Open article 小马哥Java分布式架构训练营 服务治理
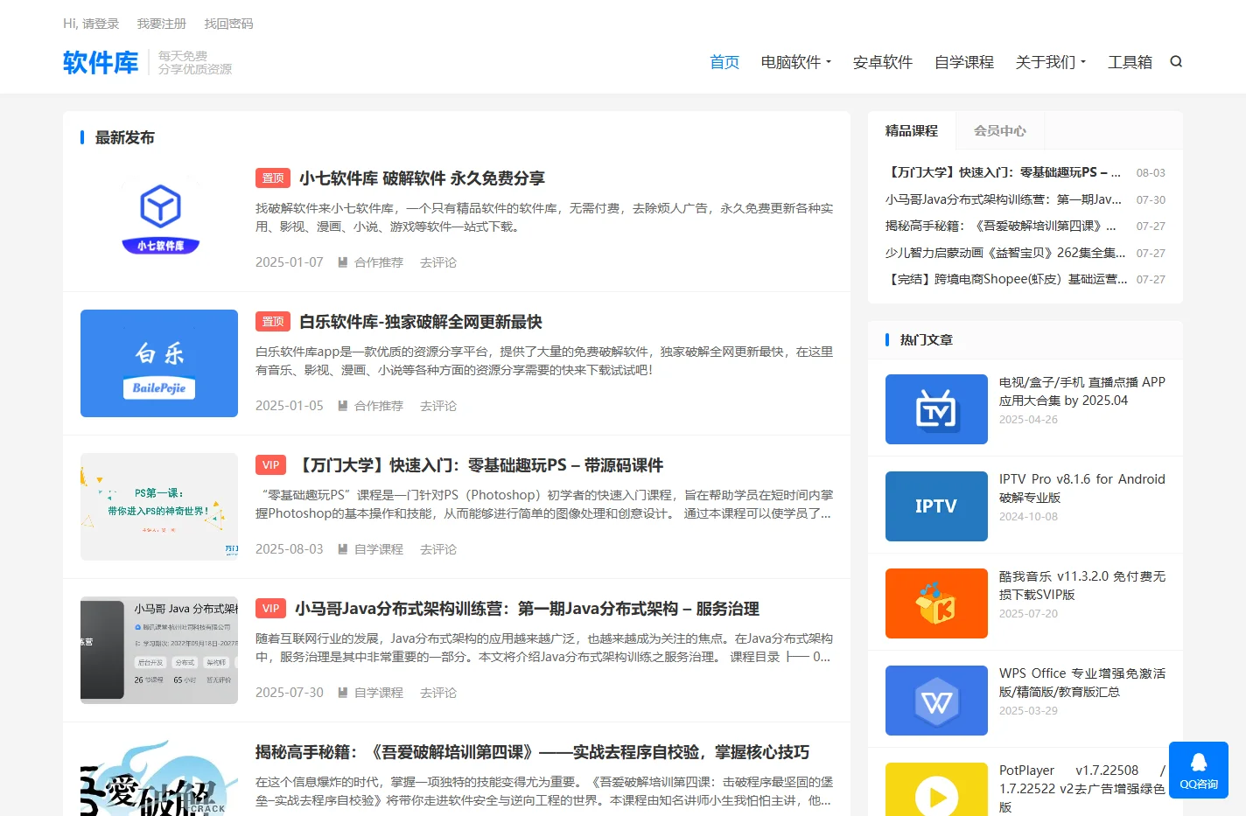The width and height of the screenshot is (1246, 816). (527, 609)
